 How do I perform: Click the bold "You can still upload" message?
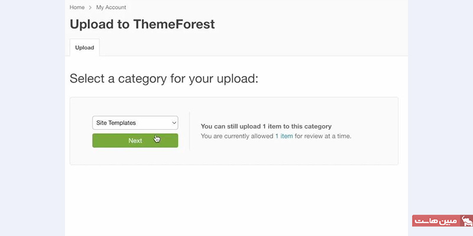coord(266,126)
